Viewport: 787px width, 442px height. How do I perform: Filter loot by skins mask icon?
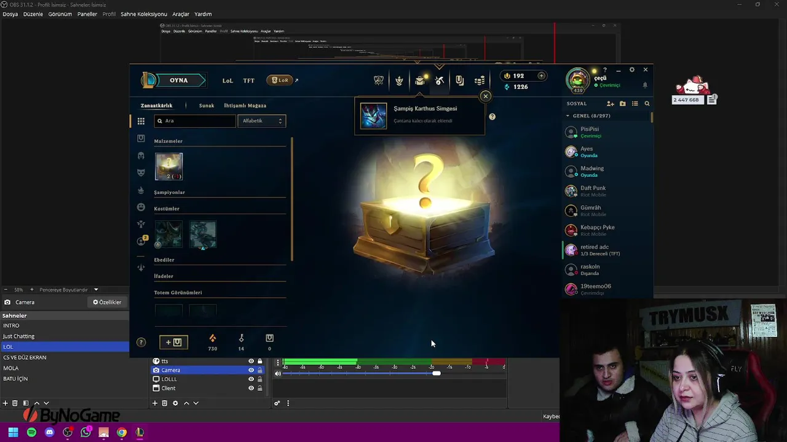click(x=141, y=173)
